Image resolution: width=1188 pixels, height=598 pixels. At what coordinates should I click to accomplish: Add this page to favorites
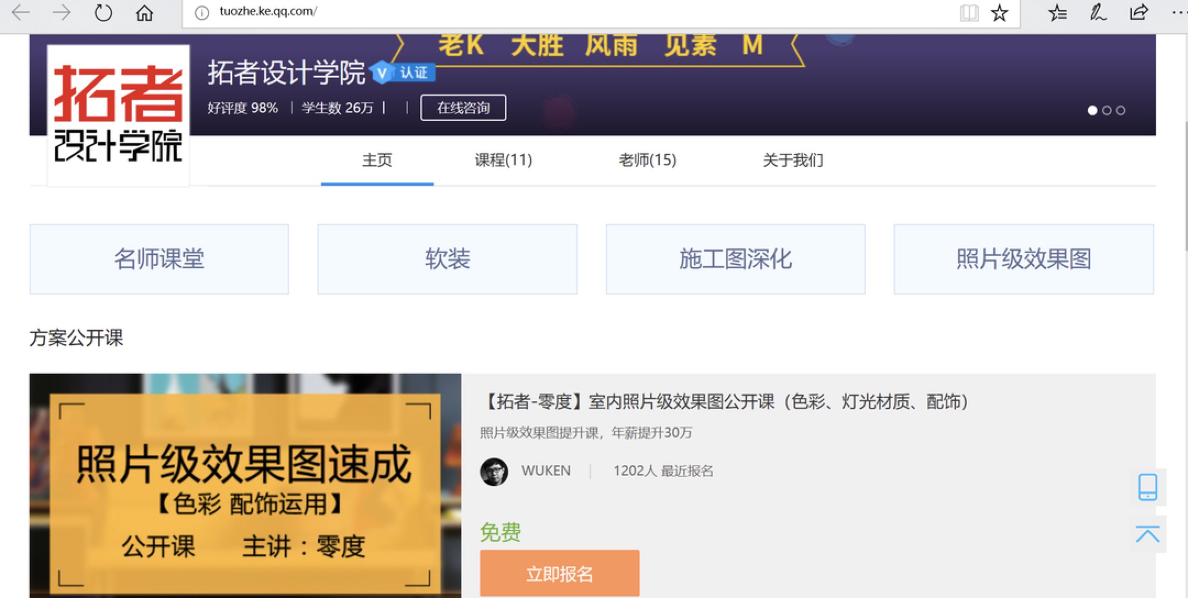(999, 12)
